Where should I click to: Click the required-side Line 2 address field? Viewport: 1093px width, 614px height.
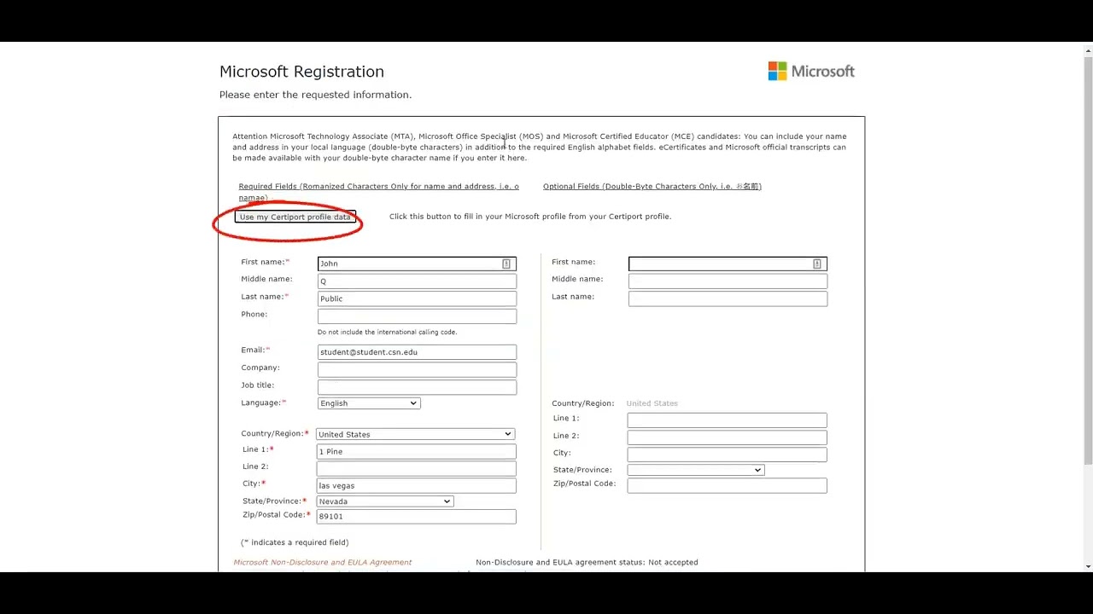[x=417, y=468]
